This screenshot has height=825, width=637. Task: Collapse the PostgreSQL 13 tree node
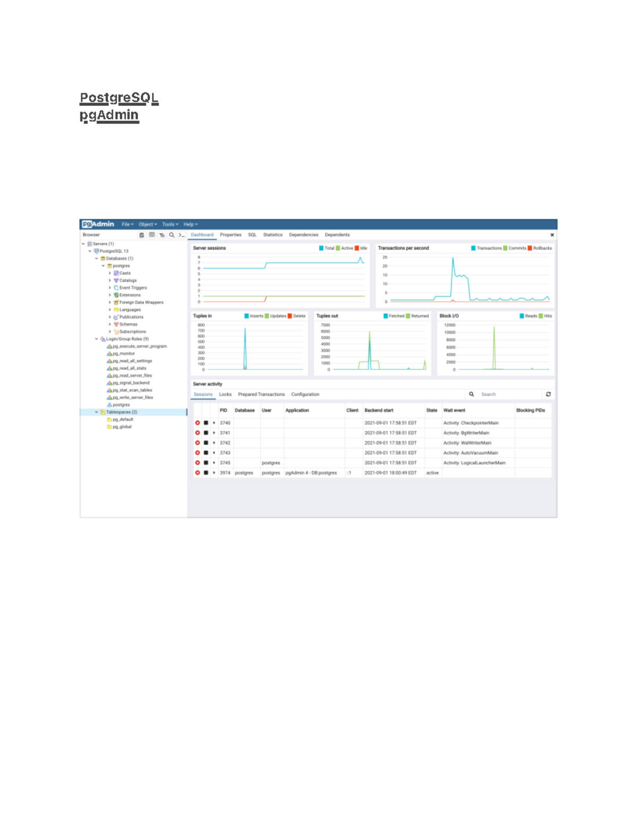90,251
